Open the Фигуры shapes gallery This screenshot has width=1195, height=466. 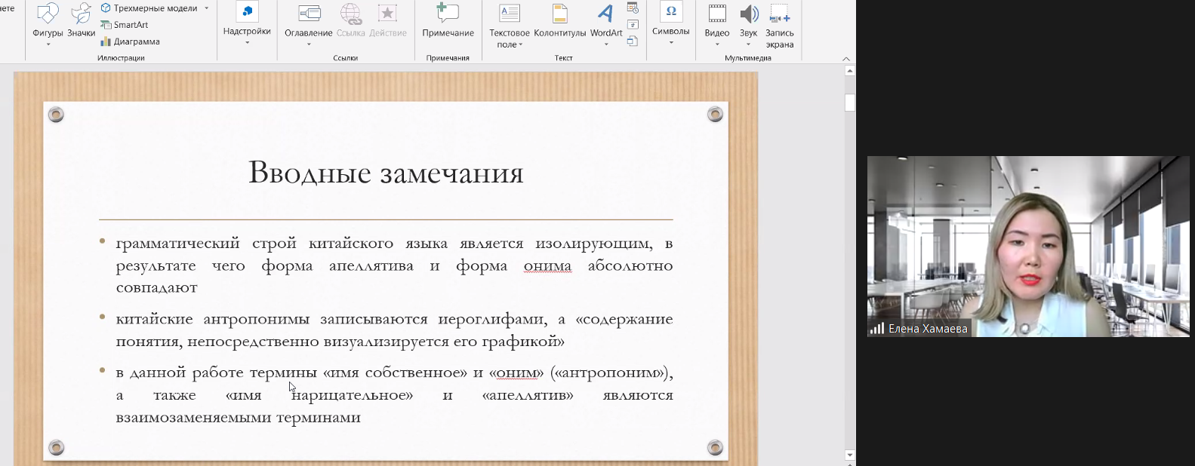48,21
